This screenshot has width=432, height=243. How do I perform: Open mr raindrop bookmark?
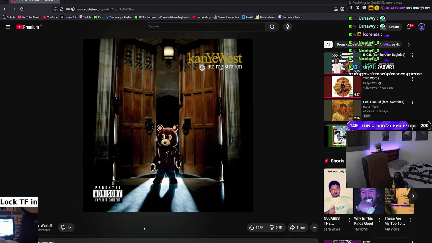[x=201, y=17]
